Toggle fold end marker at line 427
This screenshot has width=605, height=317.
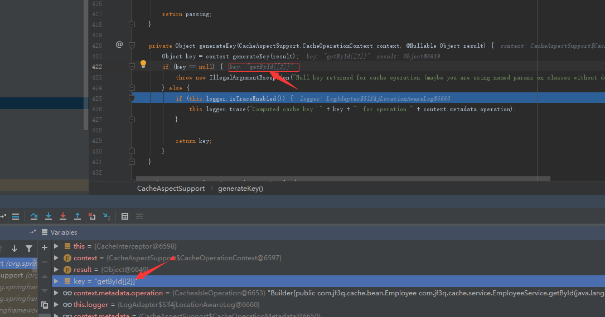[x=132, y=120]
